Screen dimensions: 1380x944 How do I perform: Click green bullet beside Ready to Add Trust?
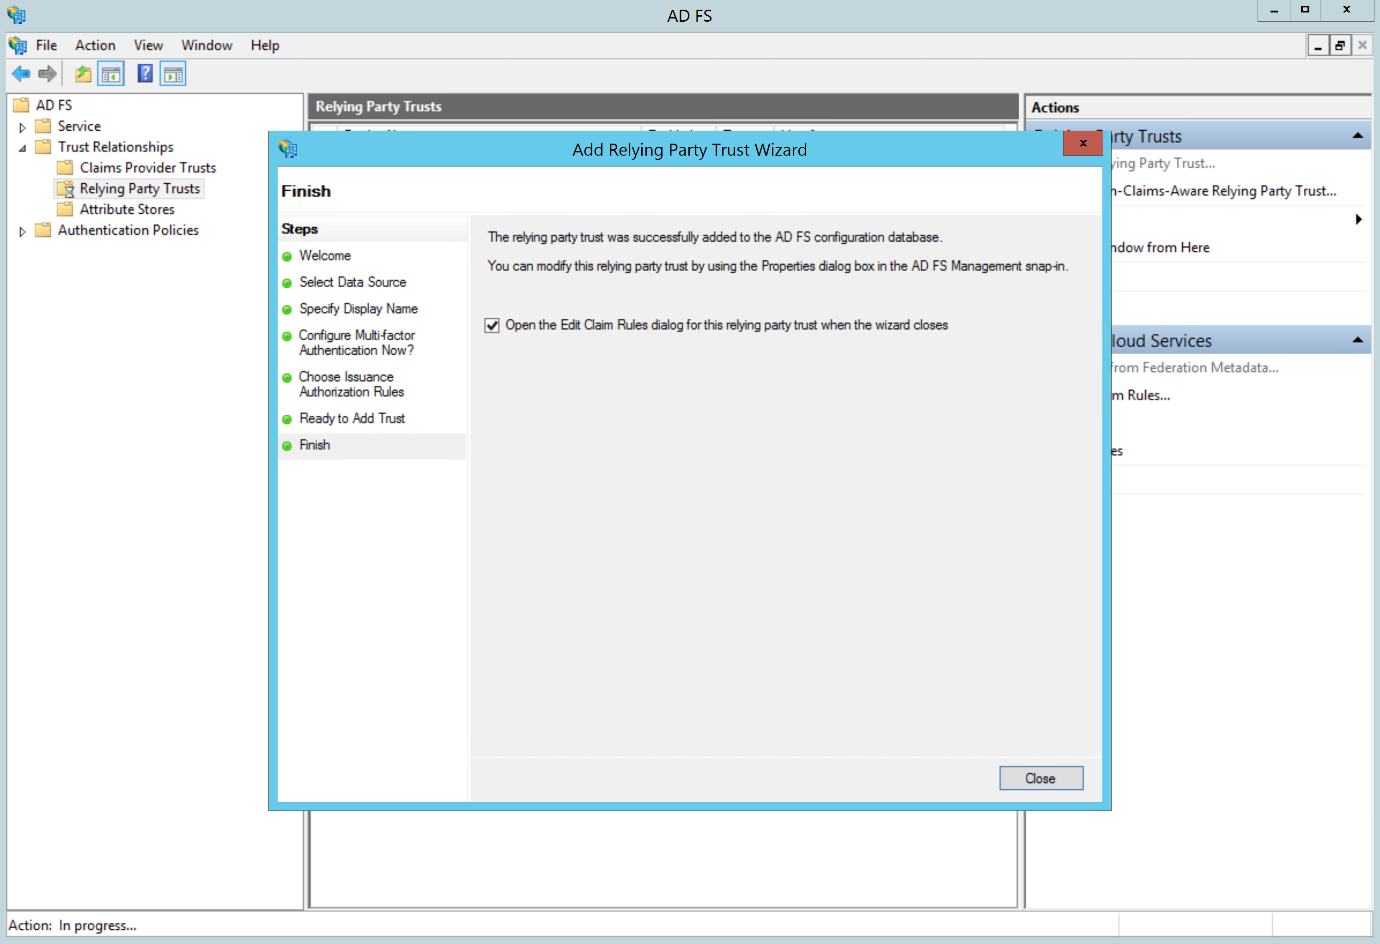tap(287, 420)
